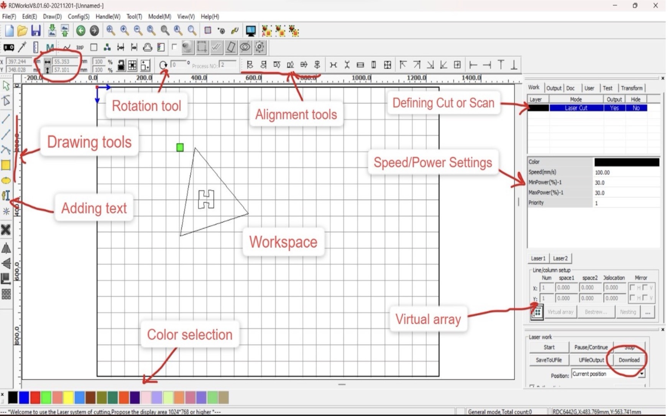Click the Start button in Laser work
Image resolution: width=670 pixels, height=416 pixels.
tap(549, 347)
